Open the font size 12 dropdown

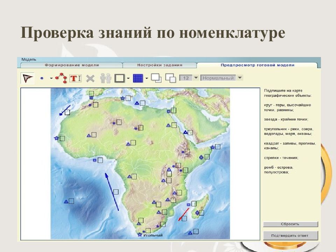pyautogui.click(x=196, y=78)
